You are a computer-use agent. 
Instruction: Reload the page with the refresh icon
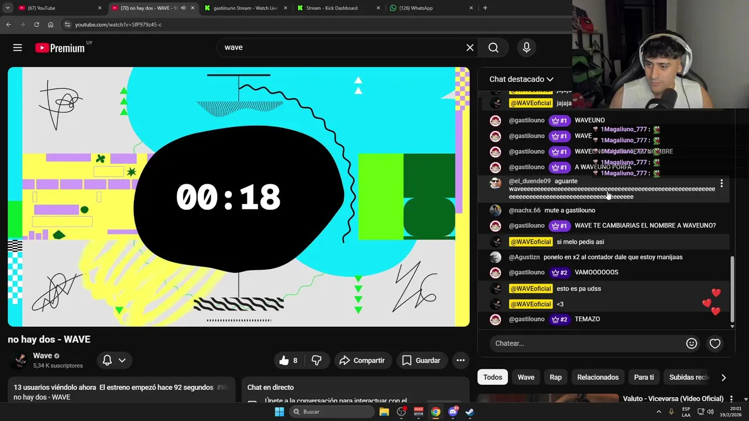(36, 25)
